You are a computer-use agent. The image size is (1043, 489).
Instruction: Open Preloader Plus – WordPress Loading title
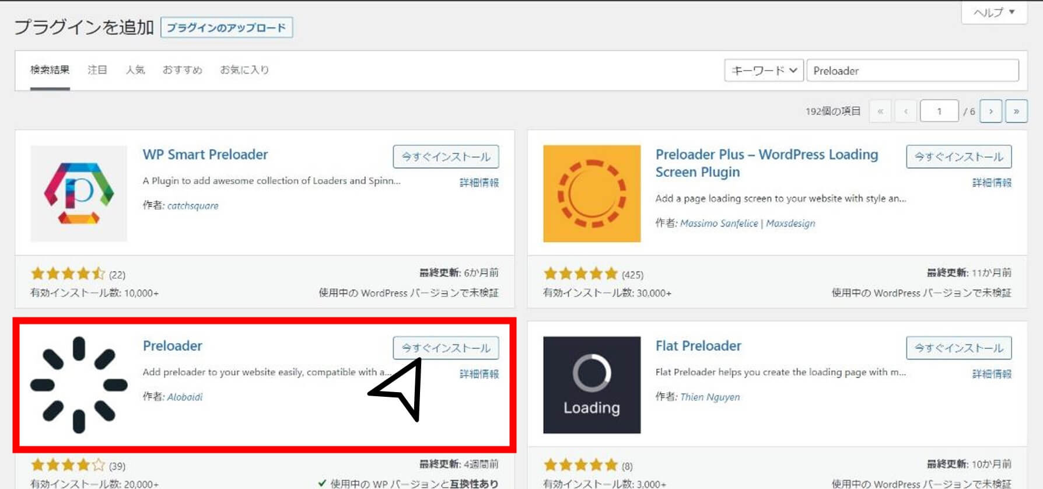coord(766,163)
